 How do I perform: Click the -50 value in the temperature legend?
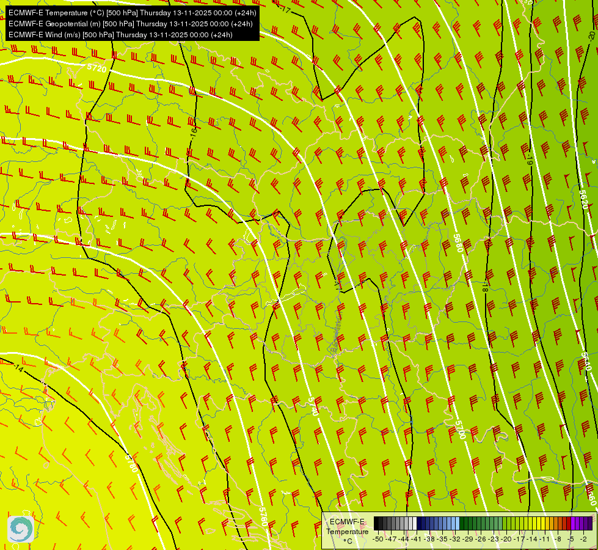click(377, 539)
